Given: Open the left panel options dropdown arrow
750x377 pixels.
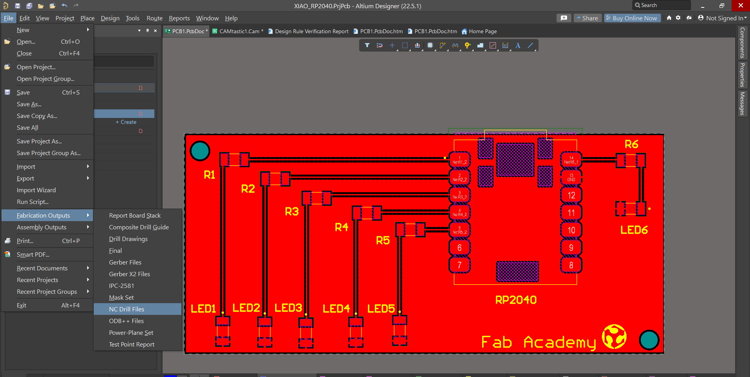Looking at the screenshot, I should [x=140, y=30].
